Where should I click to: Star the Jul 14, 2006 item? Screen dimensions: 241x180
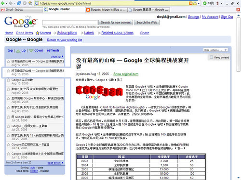[x=8, y=144]
